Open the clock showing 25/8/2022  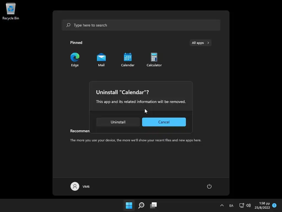point(262,205)
